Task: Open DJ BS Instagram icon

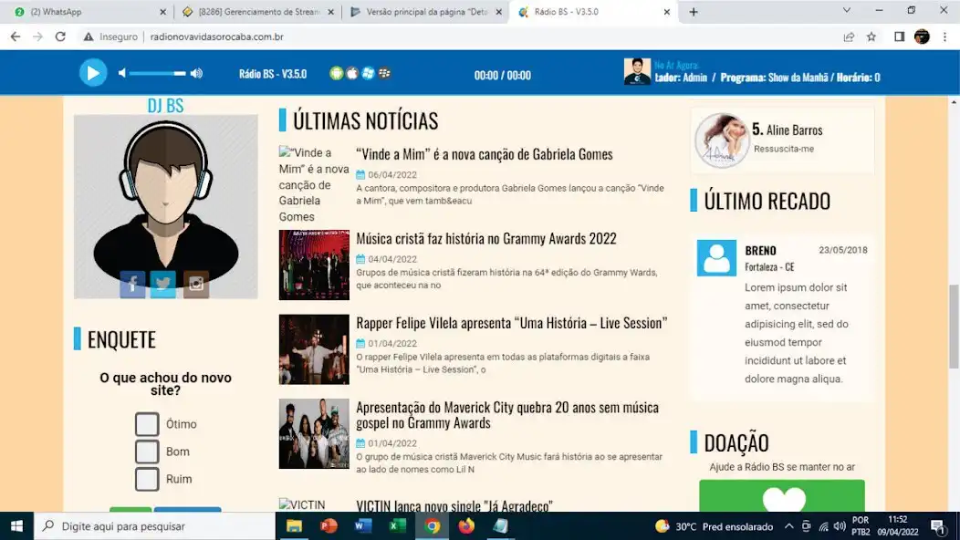Action: pyautogui.click(x=195, y=284)
